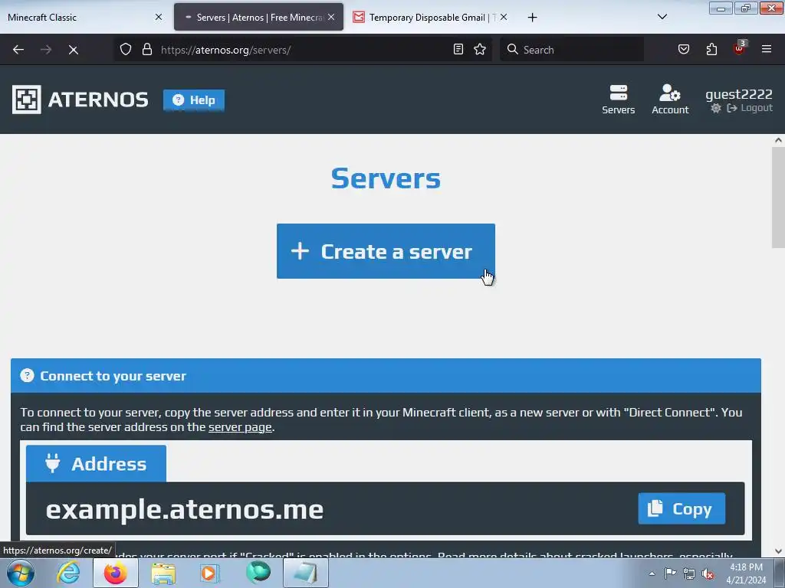The width and height of the screenshot is (785, 588).
Task: Click the guest2222 username
Action: [738, 94]
